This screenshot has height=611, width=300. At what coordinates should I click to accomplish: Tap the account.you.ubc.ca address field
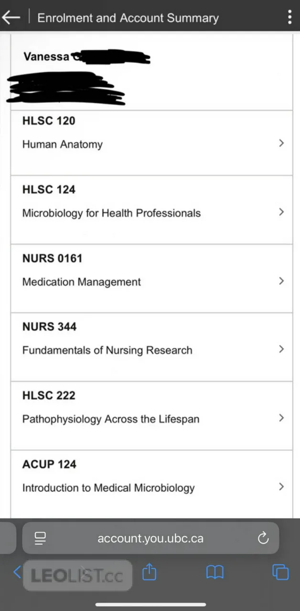point(150,538)
